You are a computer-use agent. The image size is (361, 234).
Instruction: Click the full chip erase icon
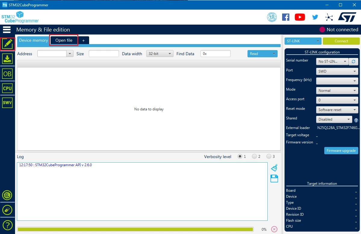pos(7,210)
